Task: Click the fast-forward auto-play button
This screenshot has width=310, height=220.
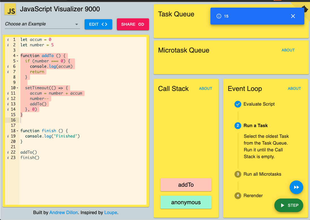Action: point(296,187)
